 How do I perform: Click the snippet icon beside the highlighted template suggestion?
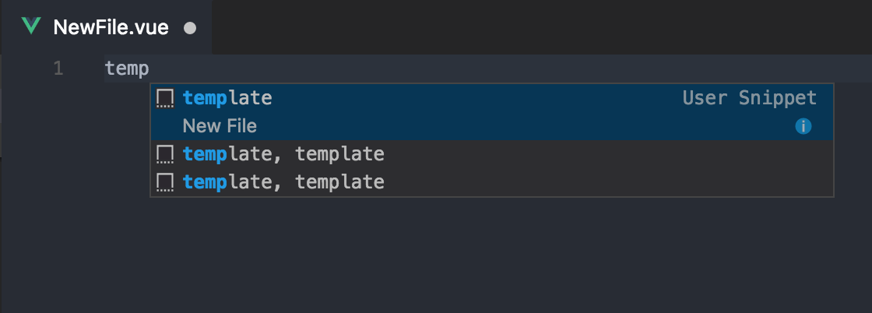(x=164, y=98)
